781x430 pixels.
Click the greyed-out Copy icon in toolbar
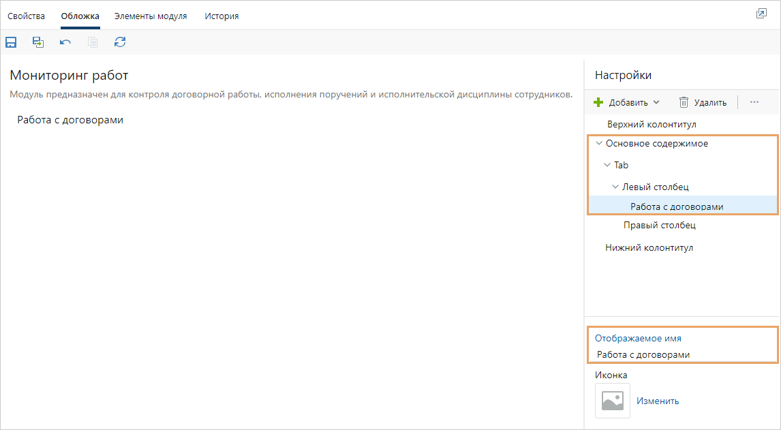click(93, 42)
